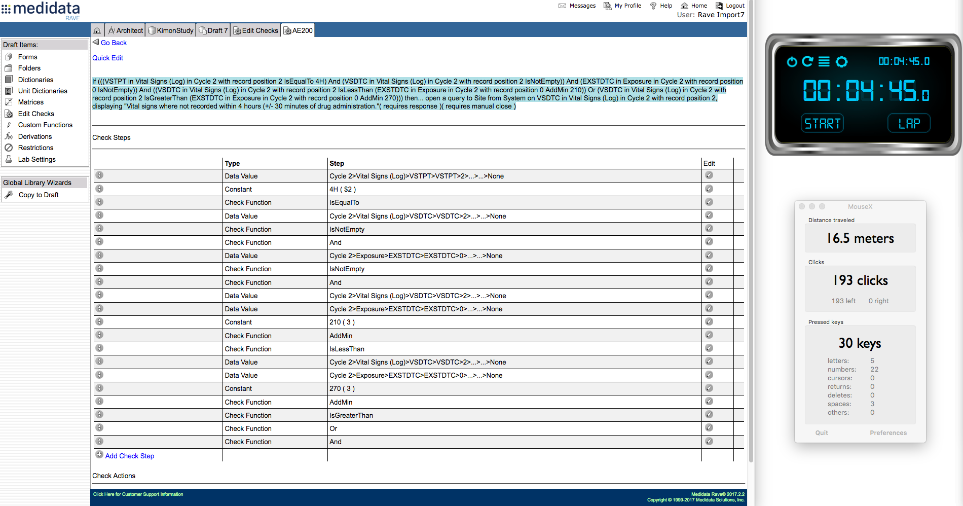This screenshot has width=963, height=506.
Task: Click the stopwatch list icon
Action: point(824,62)
